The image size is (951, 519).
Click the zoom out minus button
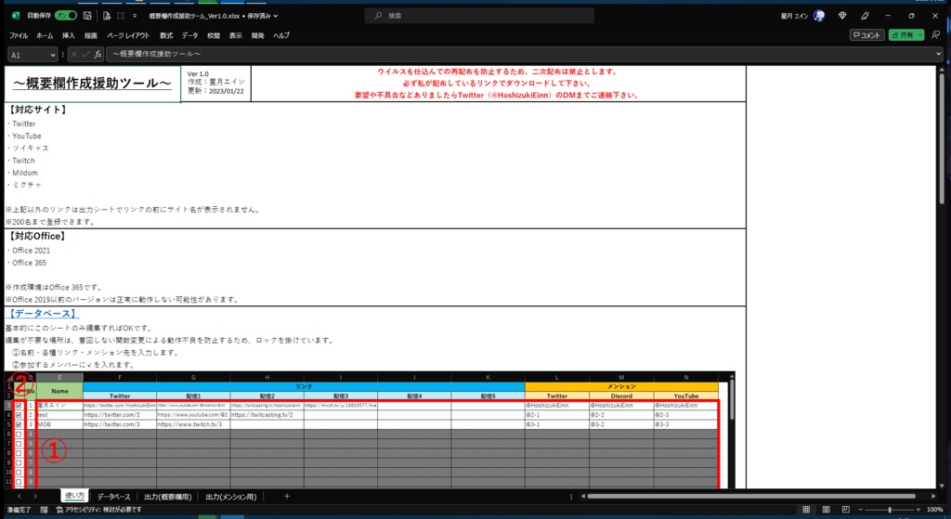tap(860, 510)
